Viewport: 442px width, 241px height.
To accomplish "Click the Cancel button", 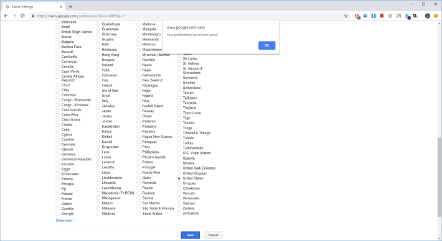I will tap(213, 235).
